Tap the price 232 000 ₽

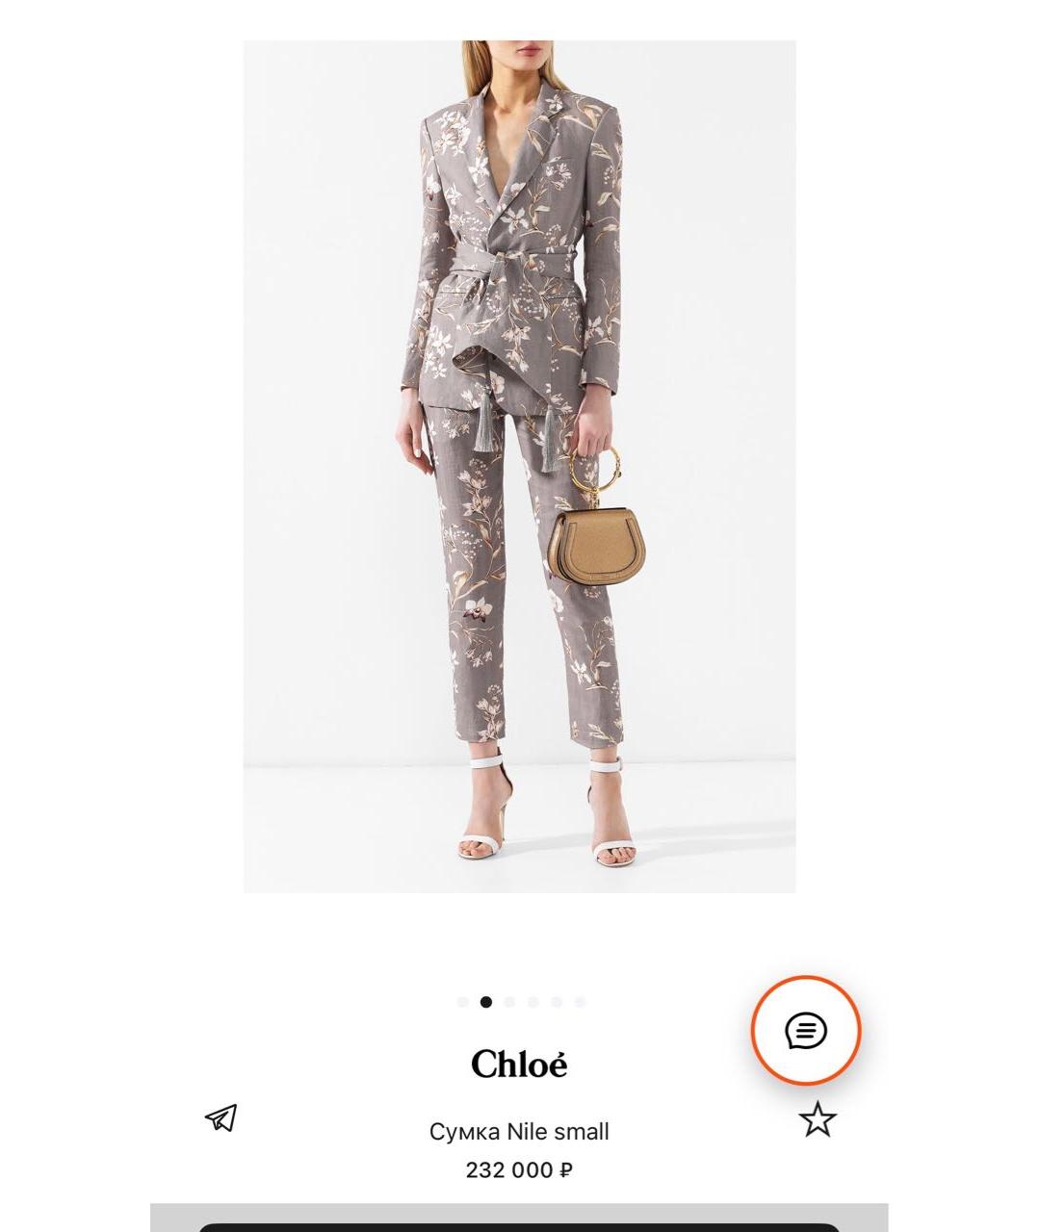coord(519,1170)
